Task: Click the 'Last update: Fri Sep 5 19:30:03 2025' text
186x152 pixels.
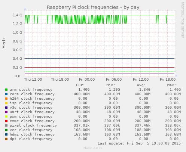Action: (x=139, y=143)
